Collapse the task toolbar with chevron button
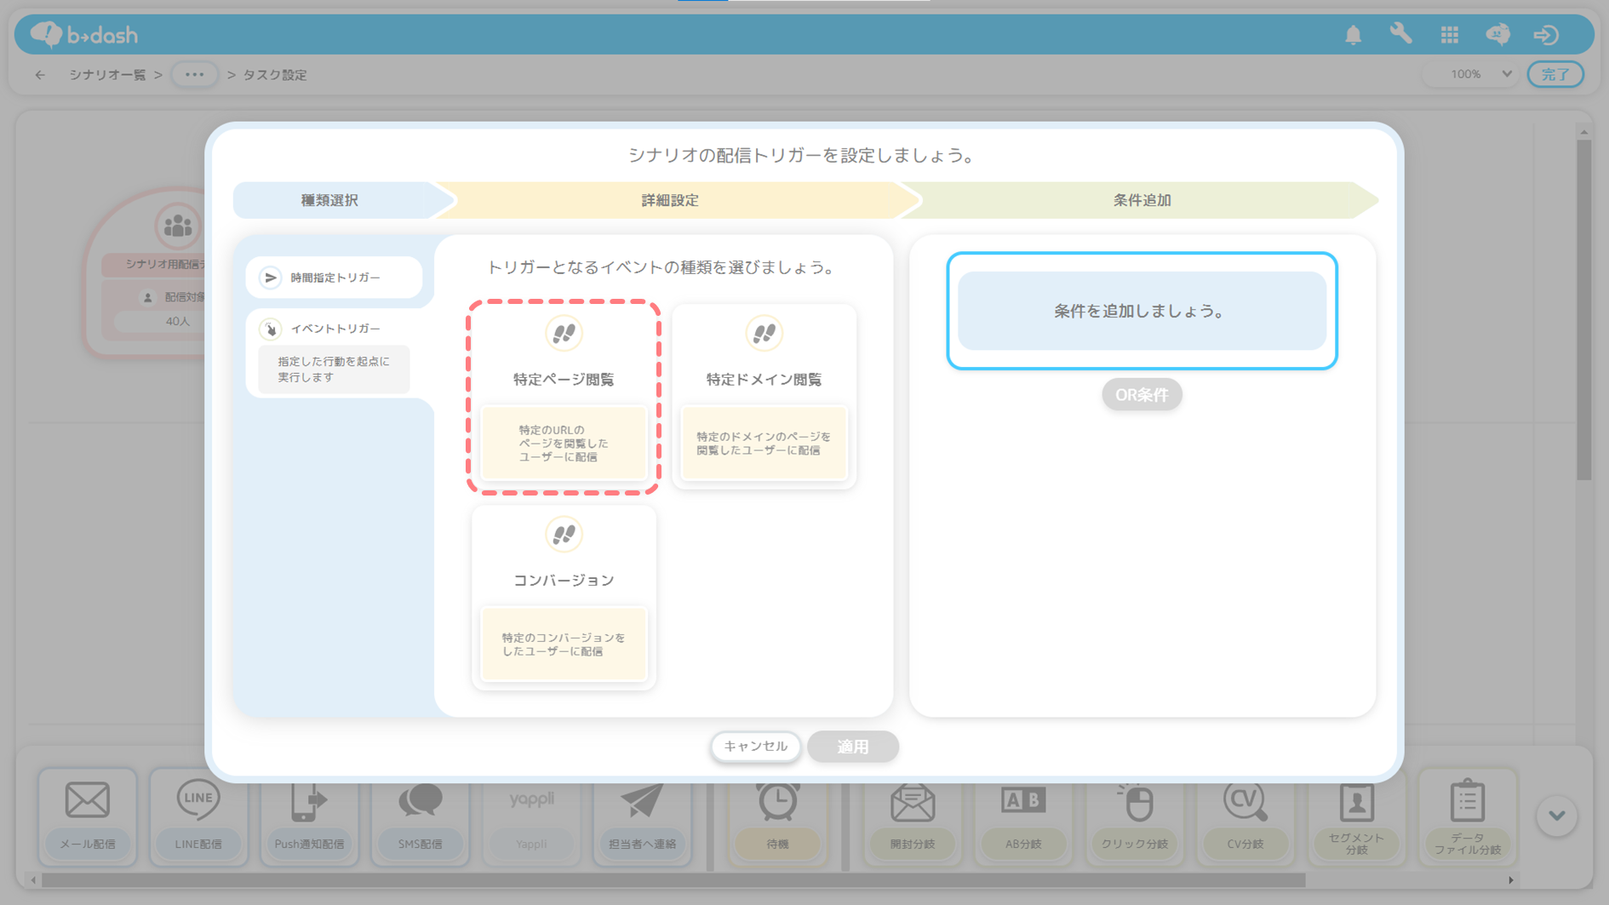 [x=1556, y=816]
